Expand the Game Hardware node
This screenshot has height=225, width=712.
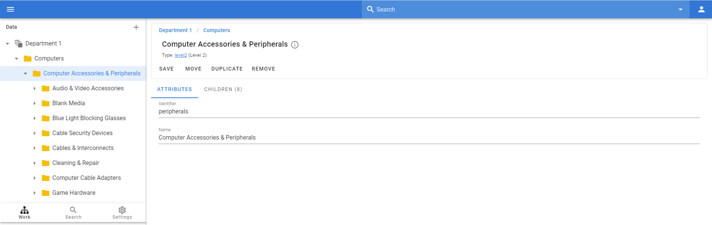pyautogui.click(x=34, y=193)
